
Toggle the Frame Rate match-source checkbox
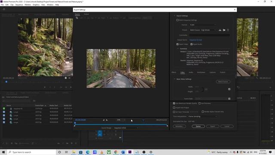(229, 99)
